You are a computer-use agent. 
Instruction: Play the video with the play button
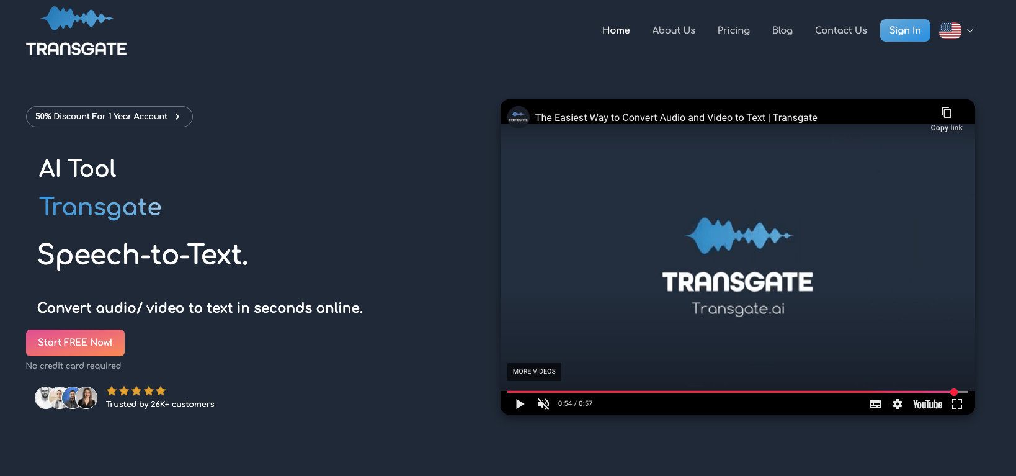point(520,404)
